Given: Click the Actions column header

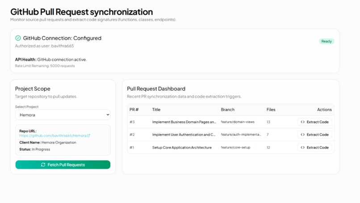Looking at the screenshot, I should 324,110.
